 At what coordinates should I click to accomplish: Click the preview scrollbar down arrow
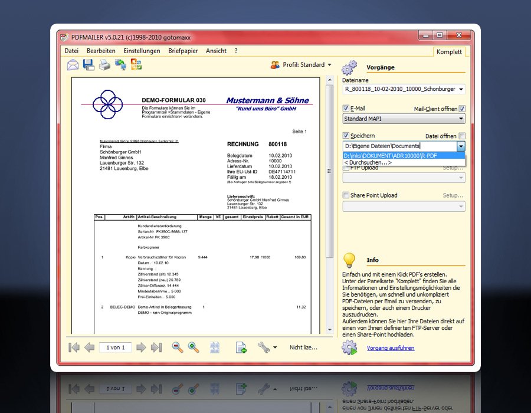pyautogui.click(x=329, y=329)
